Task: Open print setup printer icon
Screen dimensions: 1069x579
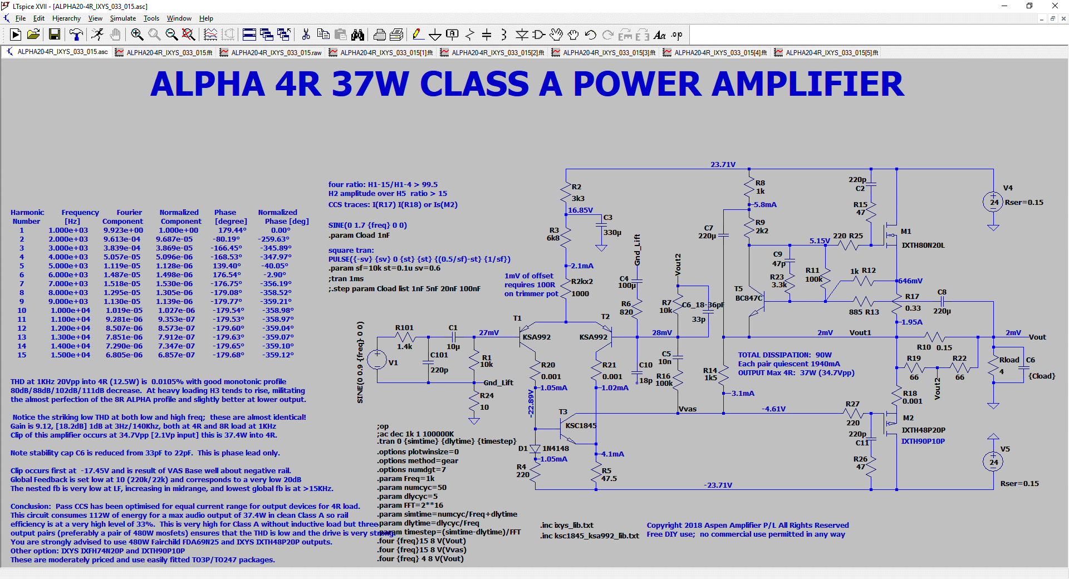Action: tap(379, 35)
